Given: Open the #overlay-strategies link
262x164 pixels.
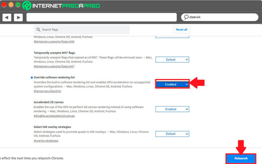Looking at the screenshot, I should click(x=46, y=141).
